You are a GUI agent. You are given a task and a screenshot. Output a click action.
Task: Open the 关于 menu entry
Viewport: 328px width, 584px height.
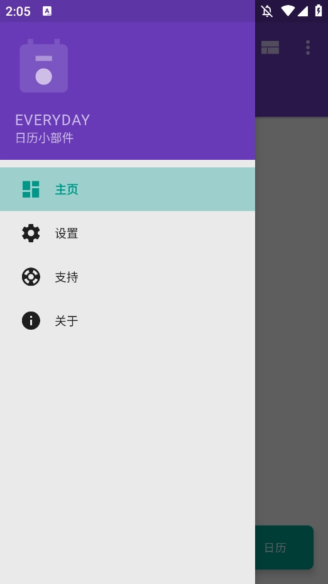pyautogui.click(x=128, y=321)
